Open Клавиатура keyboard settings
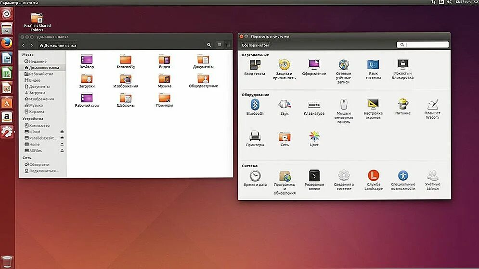479x269 pixels. (314, 107)
